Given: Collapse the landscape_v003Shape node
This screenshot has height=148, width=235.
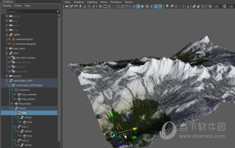Looking at the screenshot, I should [x=9, y=85].
